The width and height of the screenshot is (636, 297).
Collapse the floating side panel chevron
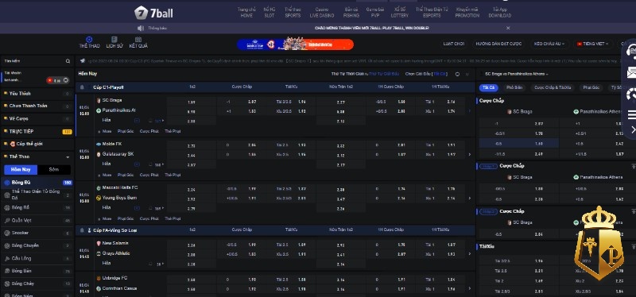click(x=633, y=129)
